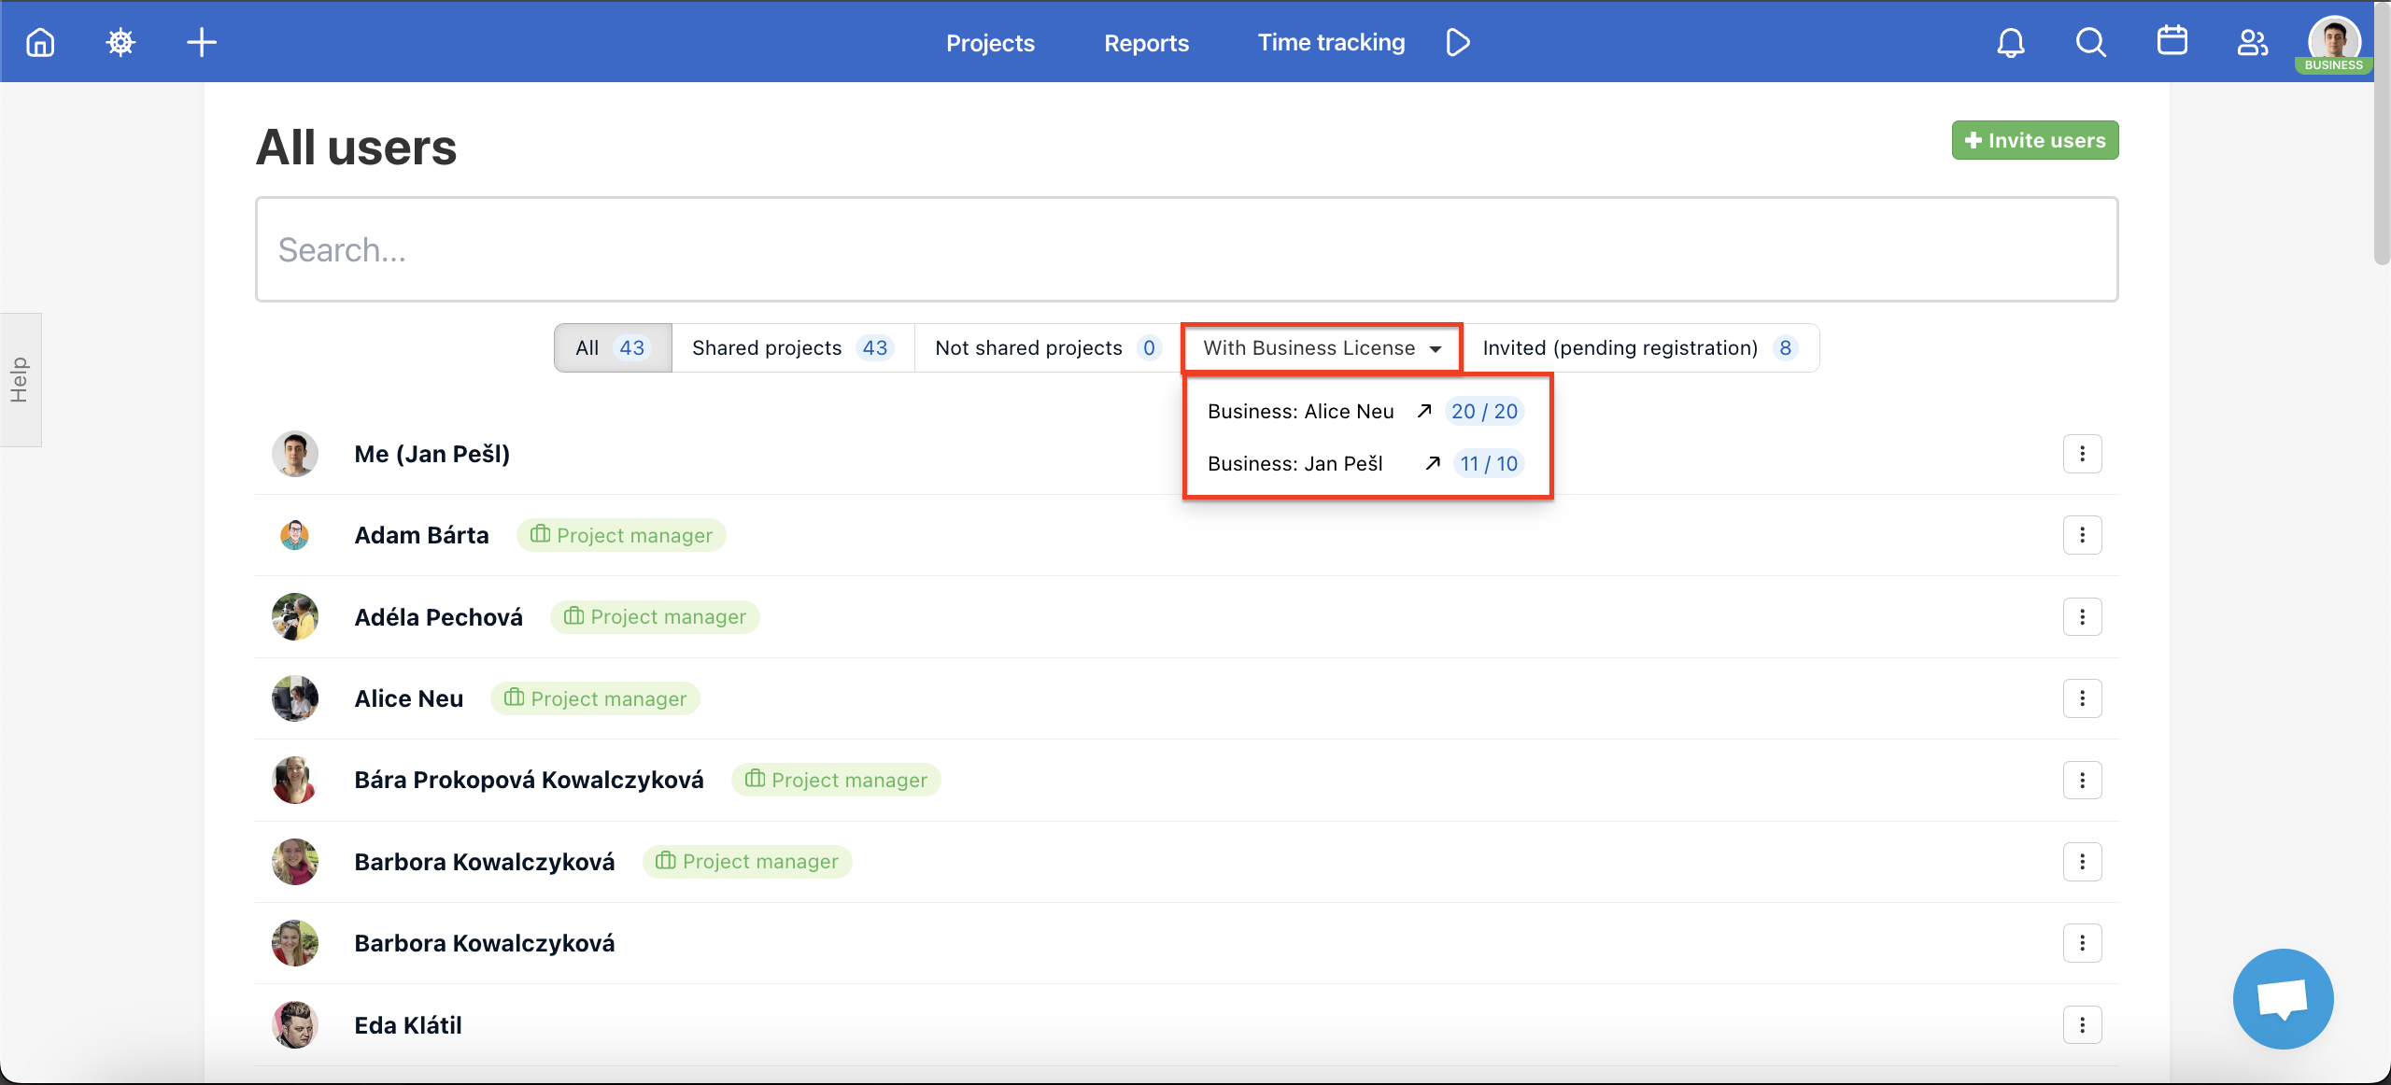The width and height of the screenshot is (2391, 1085).
Task: Open Notifications bell icon
Action: 2010,41
